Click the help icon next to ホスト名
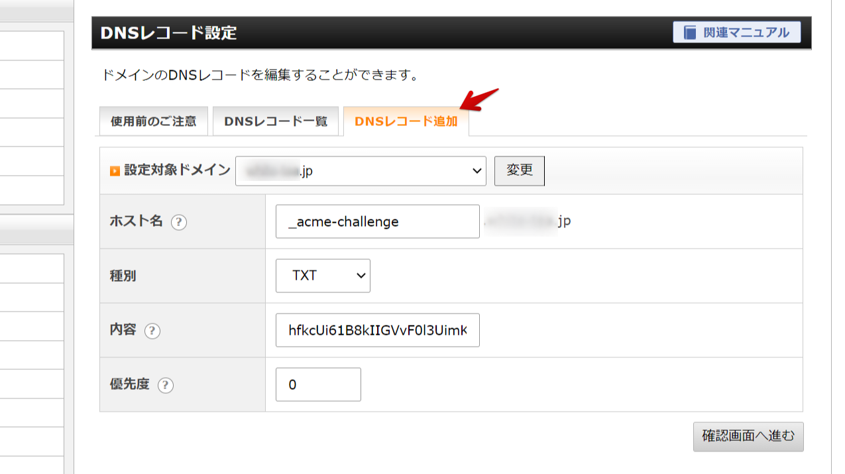 (179, 223)
